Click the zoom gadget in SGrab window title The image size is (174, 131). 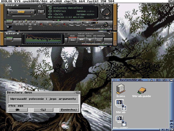point(164,80)
